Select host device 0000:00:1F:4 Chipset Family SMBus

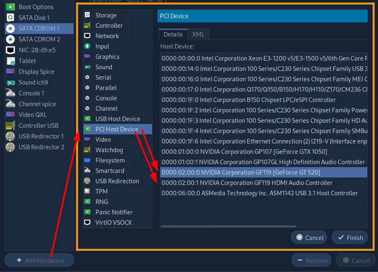[x=264, y=131]
